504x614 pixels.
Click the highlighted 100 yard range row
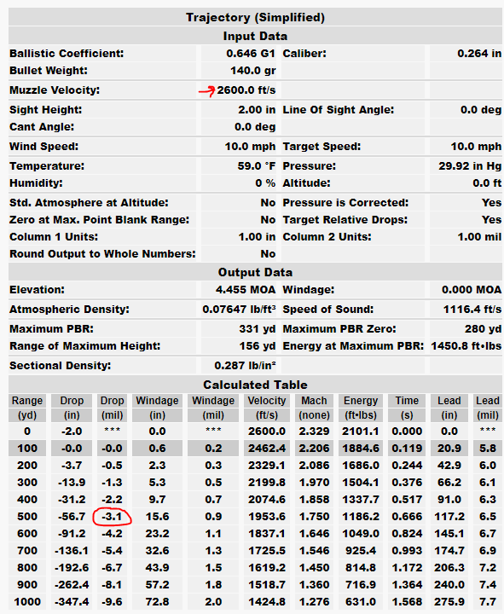[255, 448]
